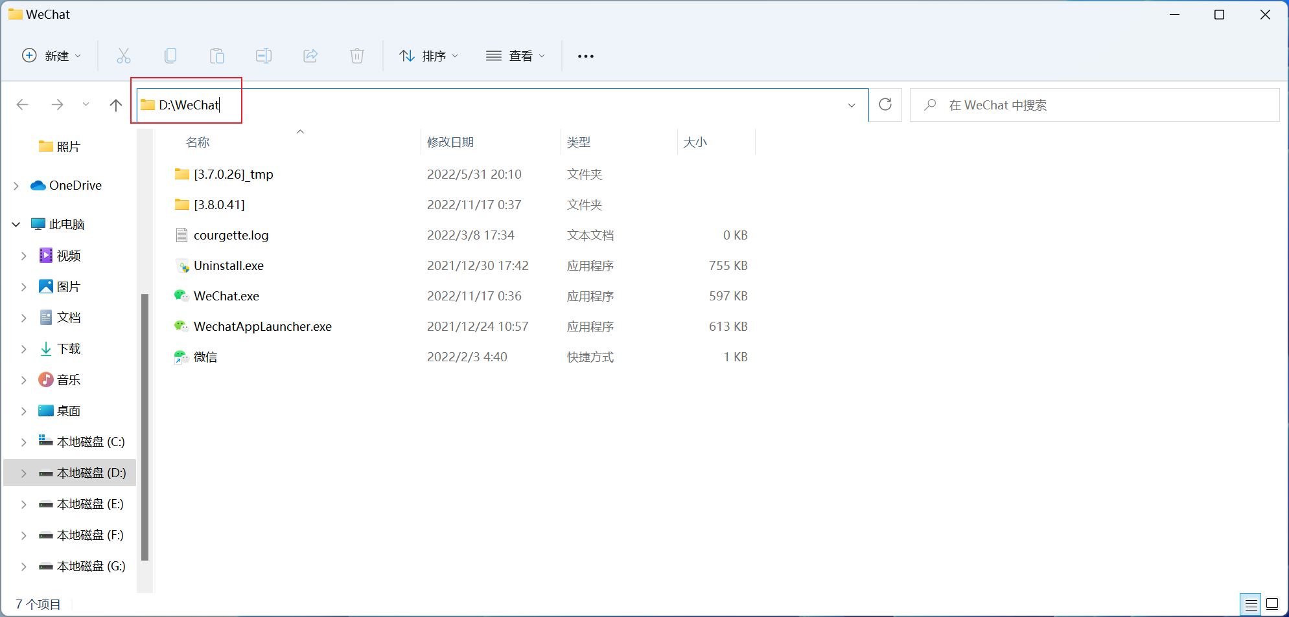
Task: Click the Uninstall.exe icon
Action: [x=181, y=265]
